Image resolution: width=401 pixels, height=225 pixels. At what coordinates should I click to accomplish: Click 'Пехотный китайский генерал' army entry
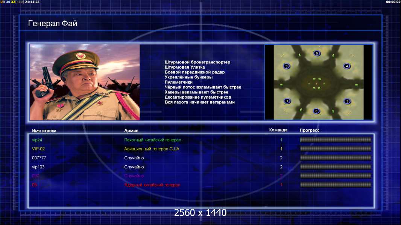(153, 140)
